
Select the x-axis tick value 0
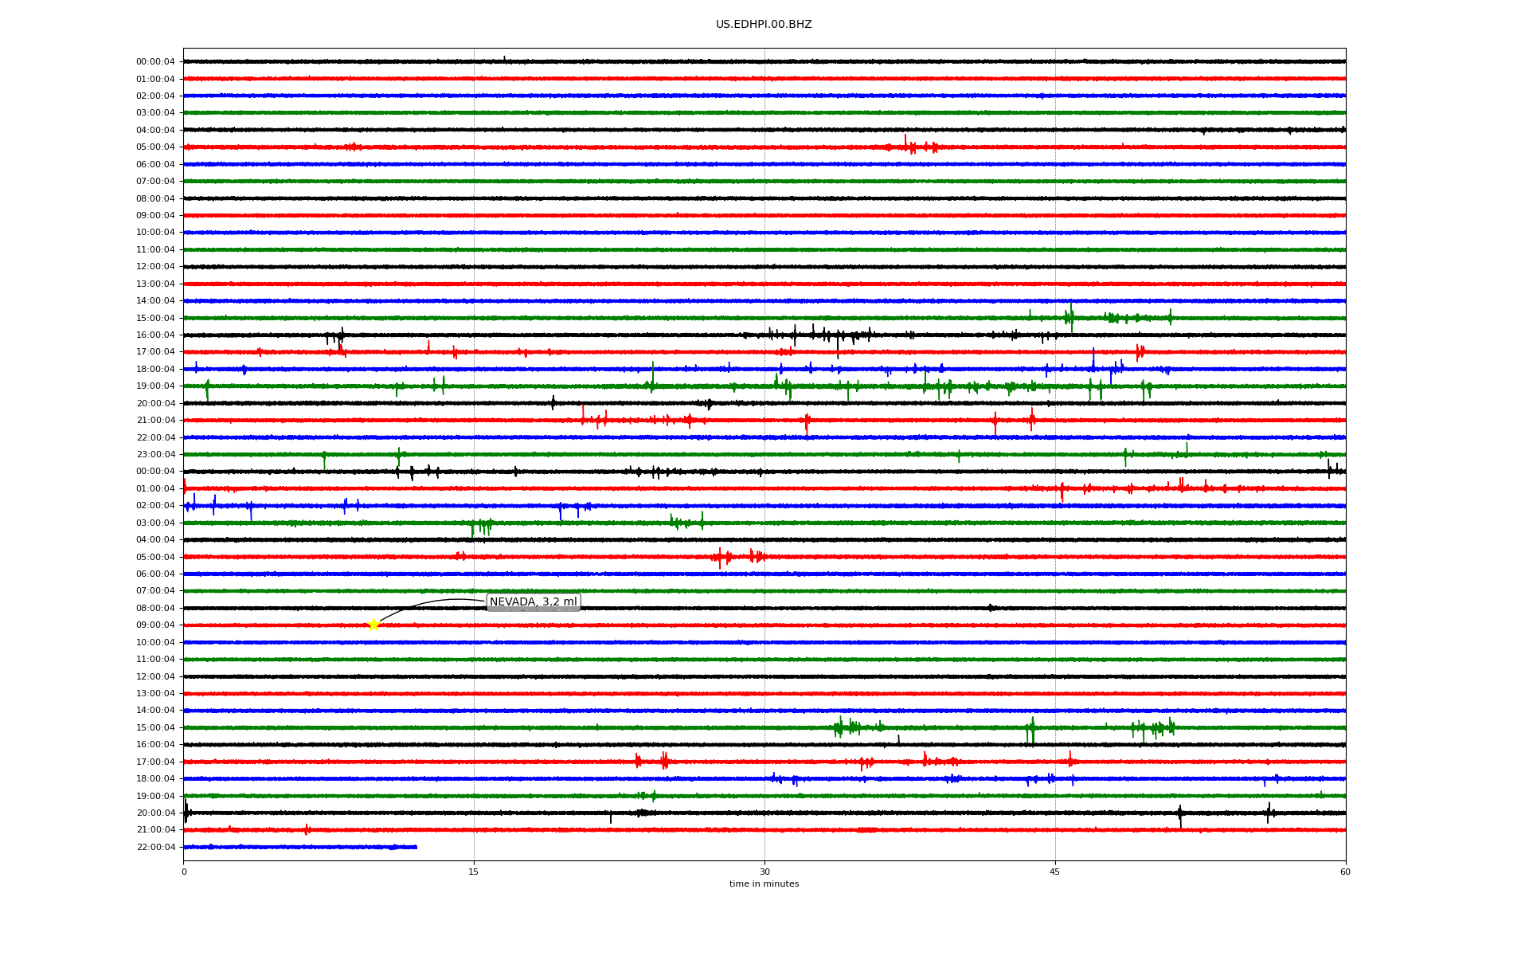pos(184,872)
